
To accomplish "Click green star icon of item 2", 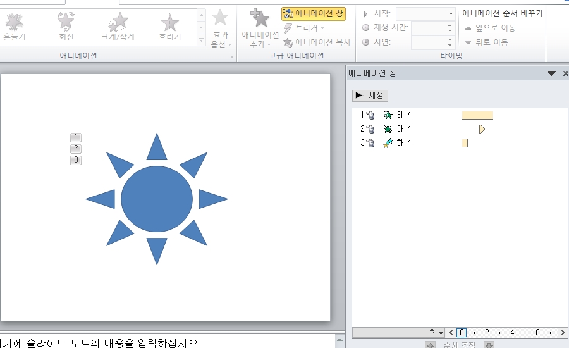I will 388,129.
